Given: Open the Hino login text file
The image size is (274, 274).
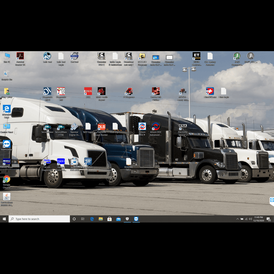Looking at the screenshot, I should point(224,93).
